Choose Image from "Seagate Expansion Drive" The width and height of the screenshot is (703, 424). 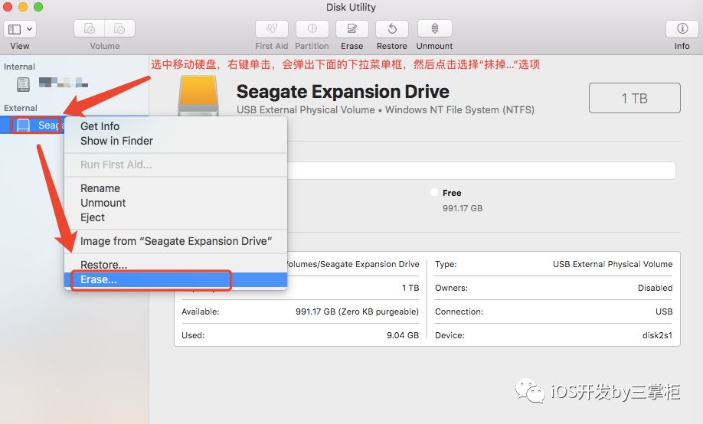175,241
